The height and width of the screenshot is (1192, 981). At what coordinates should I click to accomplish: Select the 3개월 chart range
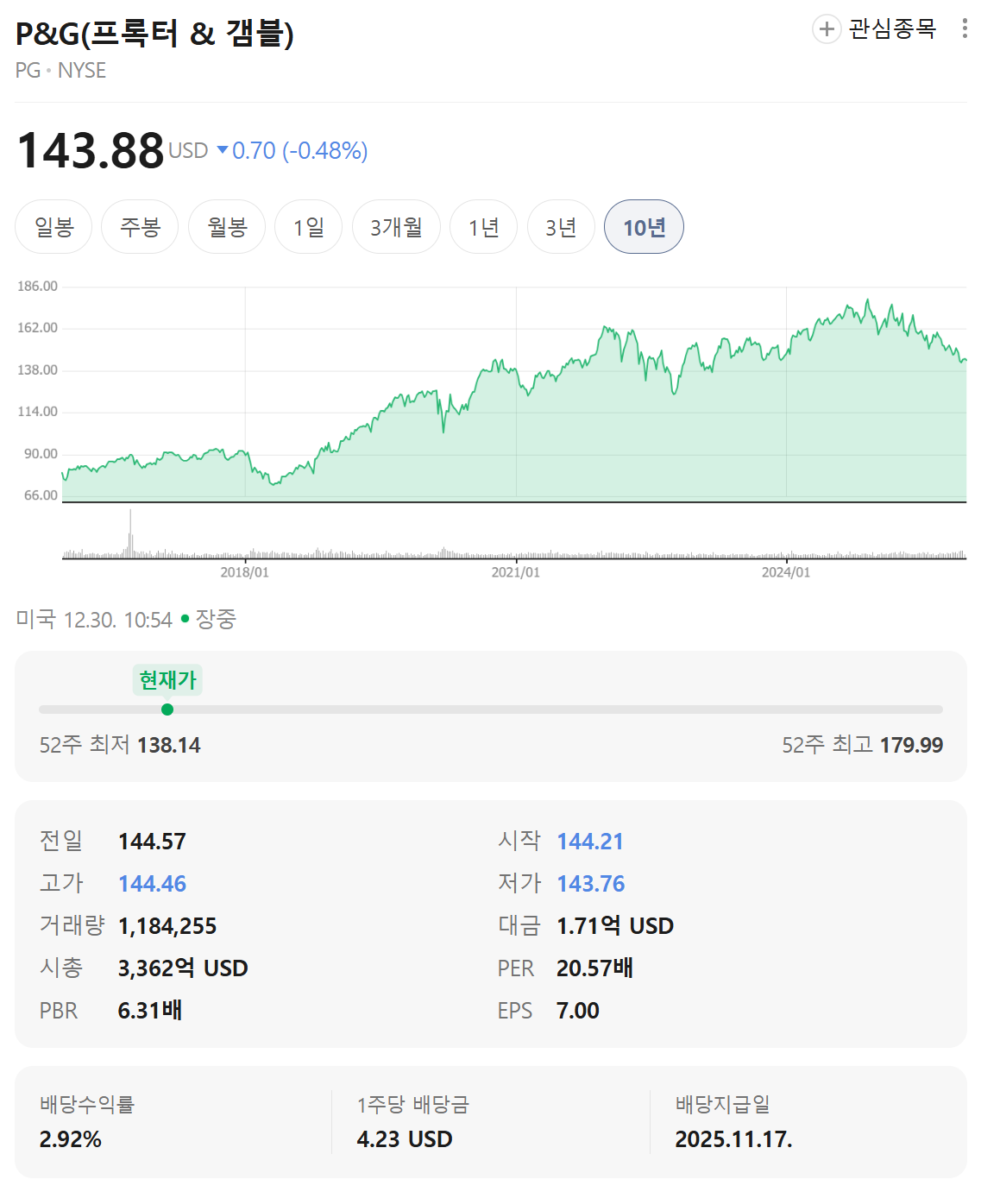[396, 227]
